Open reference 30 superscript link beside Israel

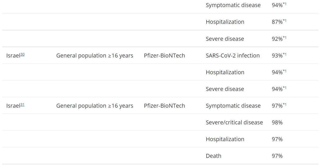(x=22, y=55)
